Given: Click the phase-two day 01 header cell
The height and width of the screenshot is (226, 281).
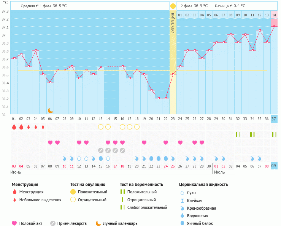Looking at the screenshot, I should point(180,15).
